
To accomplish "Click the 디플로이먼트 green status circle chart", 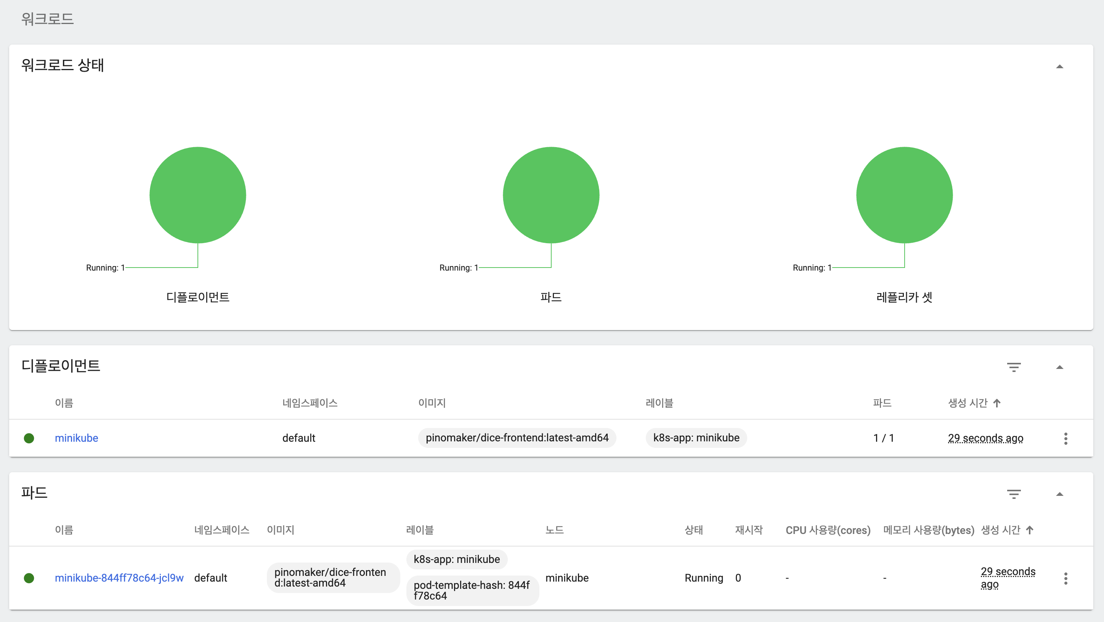I will click(x=197, y=196).
